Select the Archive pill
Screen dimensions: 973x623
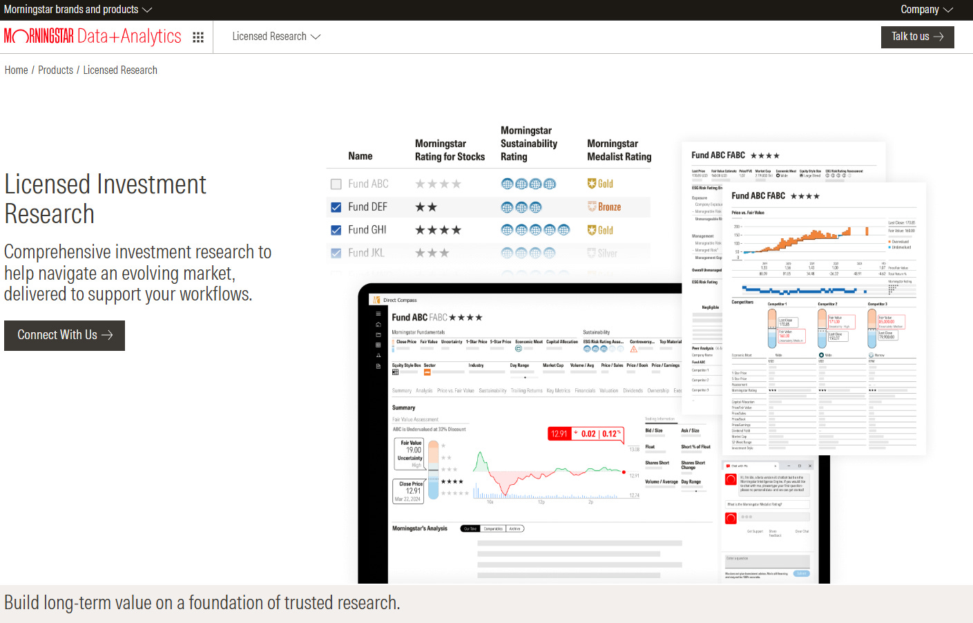coord(515,528)
